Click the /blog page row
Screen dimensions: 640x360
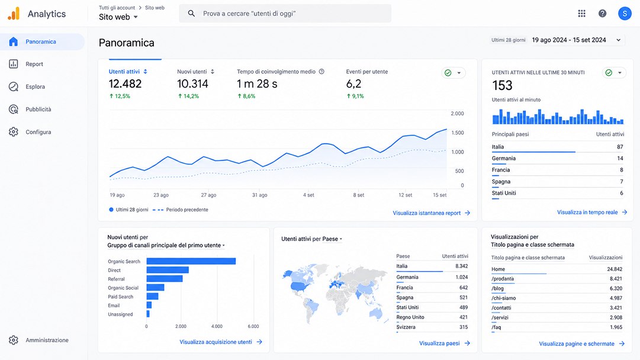click(x=557, y=288)
